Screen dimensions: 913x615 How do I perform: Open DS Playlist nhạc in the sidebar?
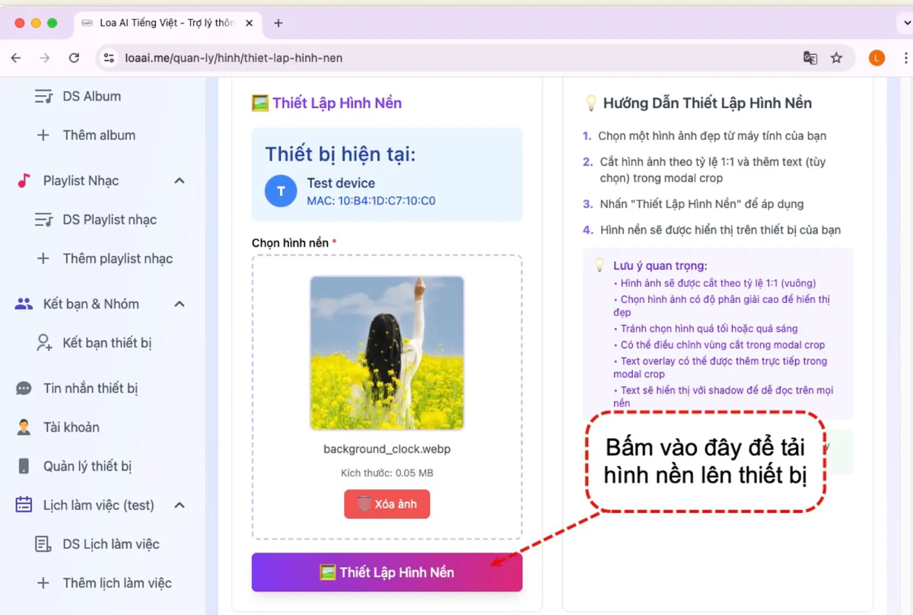[110, 219]
